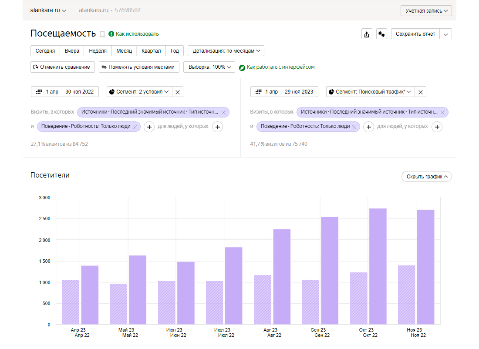
Task: Remove the right Роботность: Только люди chip
Action: [354, 127]
